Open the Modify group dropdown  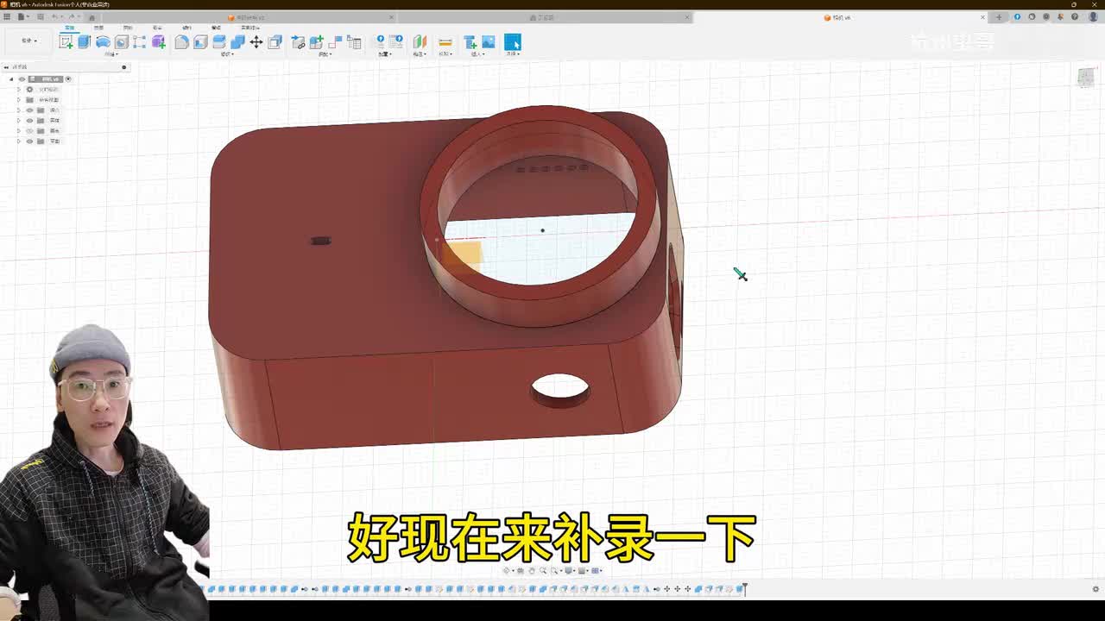click(227, 53)
